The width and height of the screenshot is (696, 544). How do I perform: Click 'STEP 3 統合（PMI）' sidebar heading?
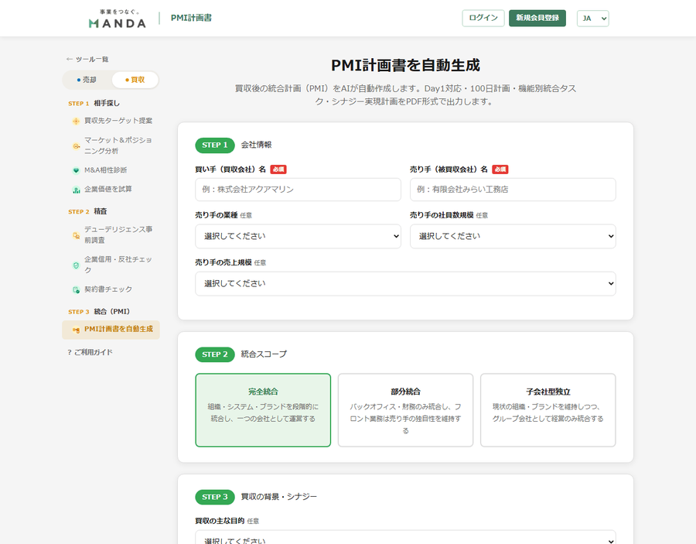[99, 312]
